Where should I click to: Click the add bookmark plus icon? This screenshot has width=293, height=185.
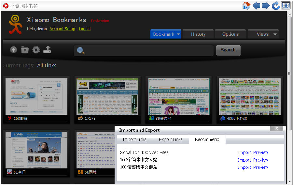[13, 50]
